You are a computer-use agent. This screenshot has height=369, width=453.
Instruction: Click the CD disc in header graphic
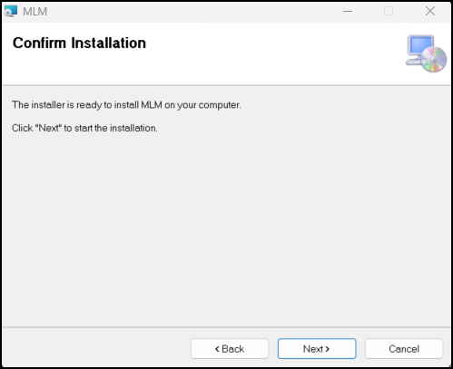(434, 60)
